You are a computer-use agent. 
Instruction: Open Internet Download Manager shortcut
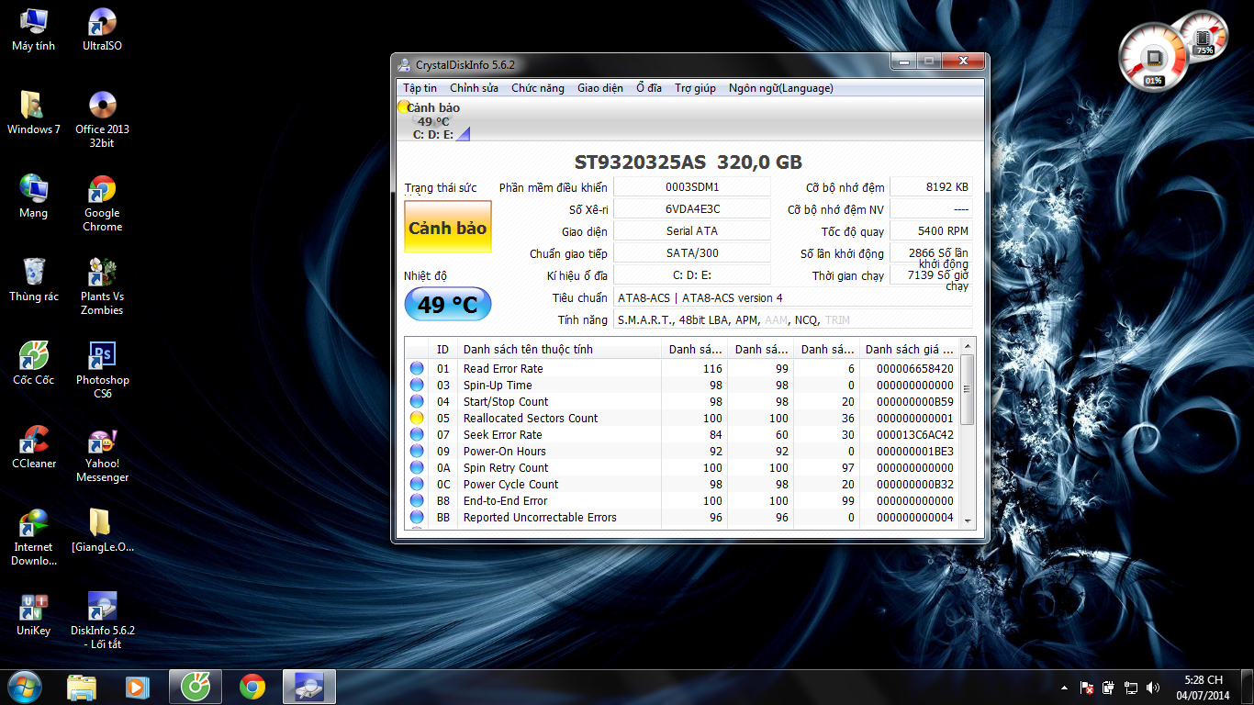34,538
